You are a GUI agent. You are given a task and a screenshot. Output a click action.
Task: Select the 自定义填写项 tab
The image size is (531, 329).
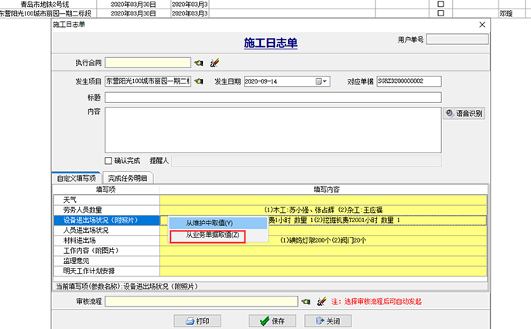[x=77, y=178]
